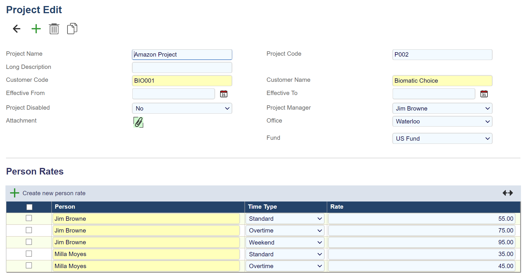Click the trash delete icon
The height and width of the screenshot is (279, 527).
coord(54,29)
